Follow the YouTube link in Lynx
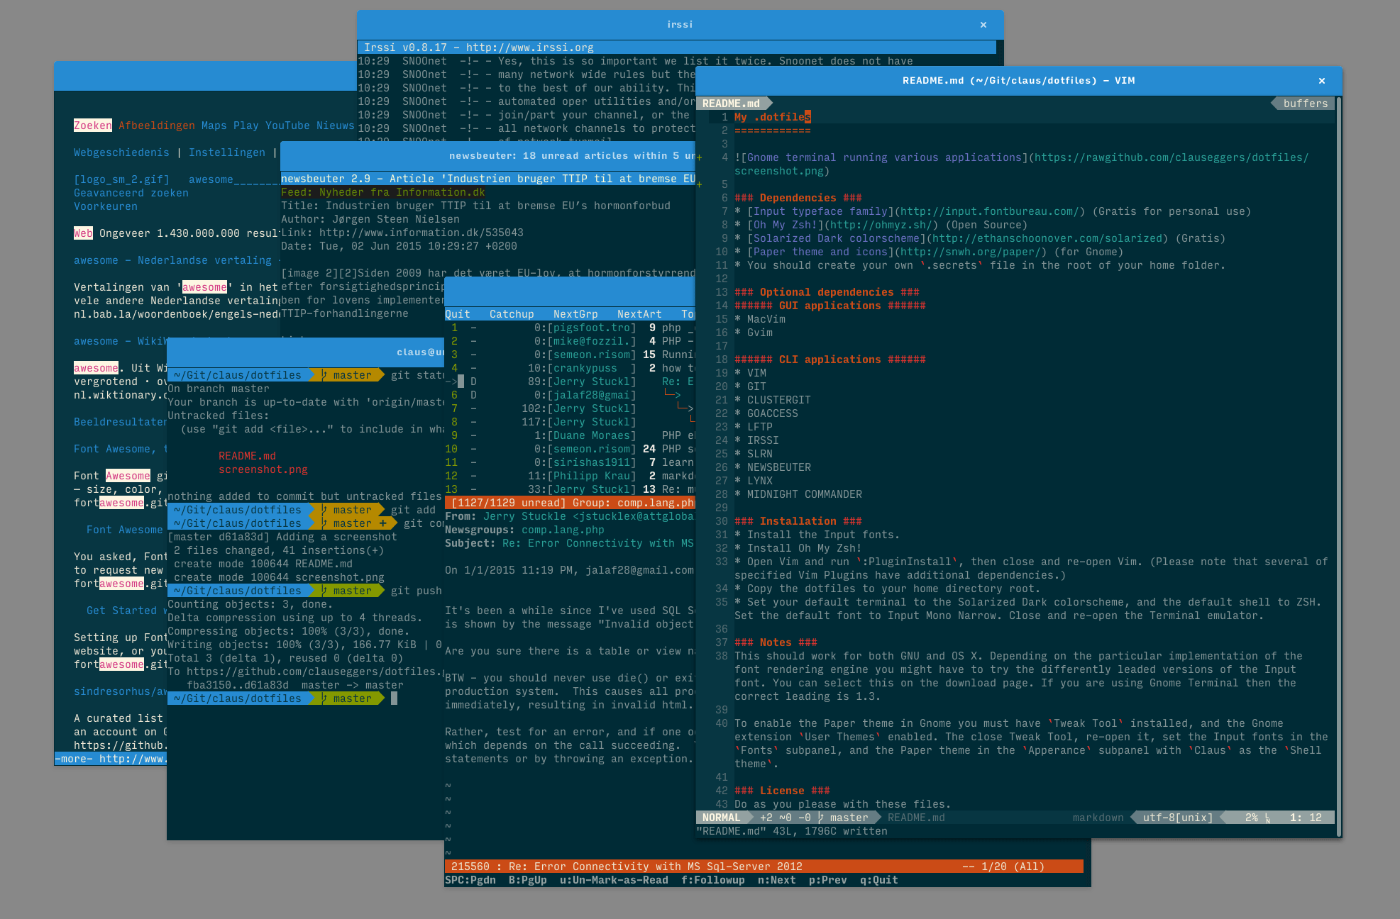The image size is (1400, 919). (x=287, y=126)
